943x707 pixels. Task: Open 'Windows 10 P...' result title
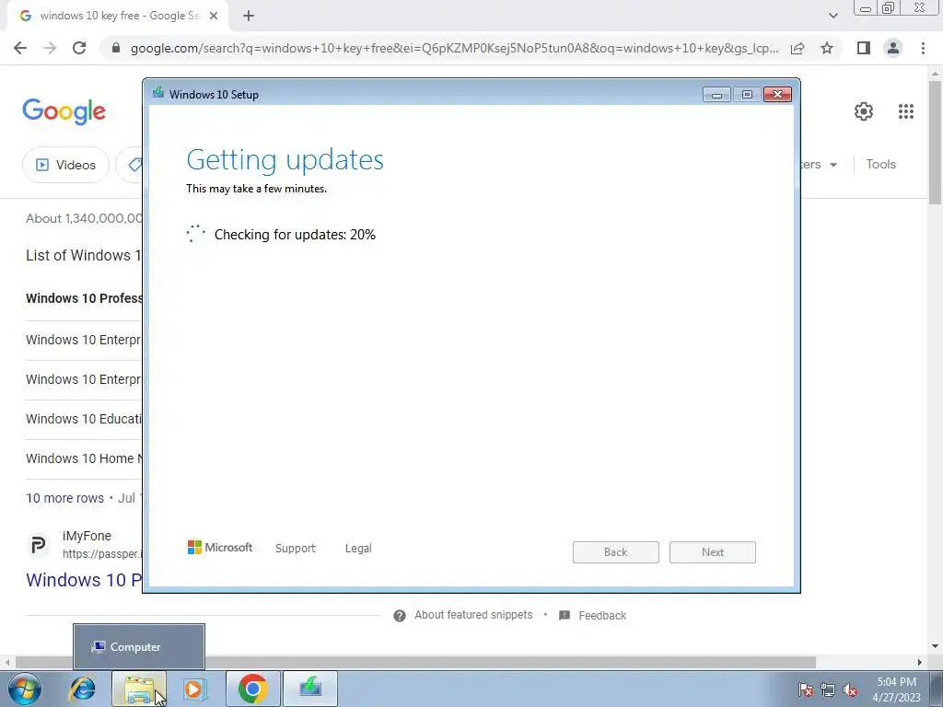(84, 580)
